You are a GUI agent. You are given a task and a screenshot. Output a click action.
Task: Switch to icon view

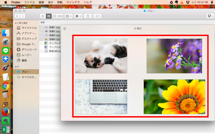point(43,16)
